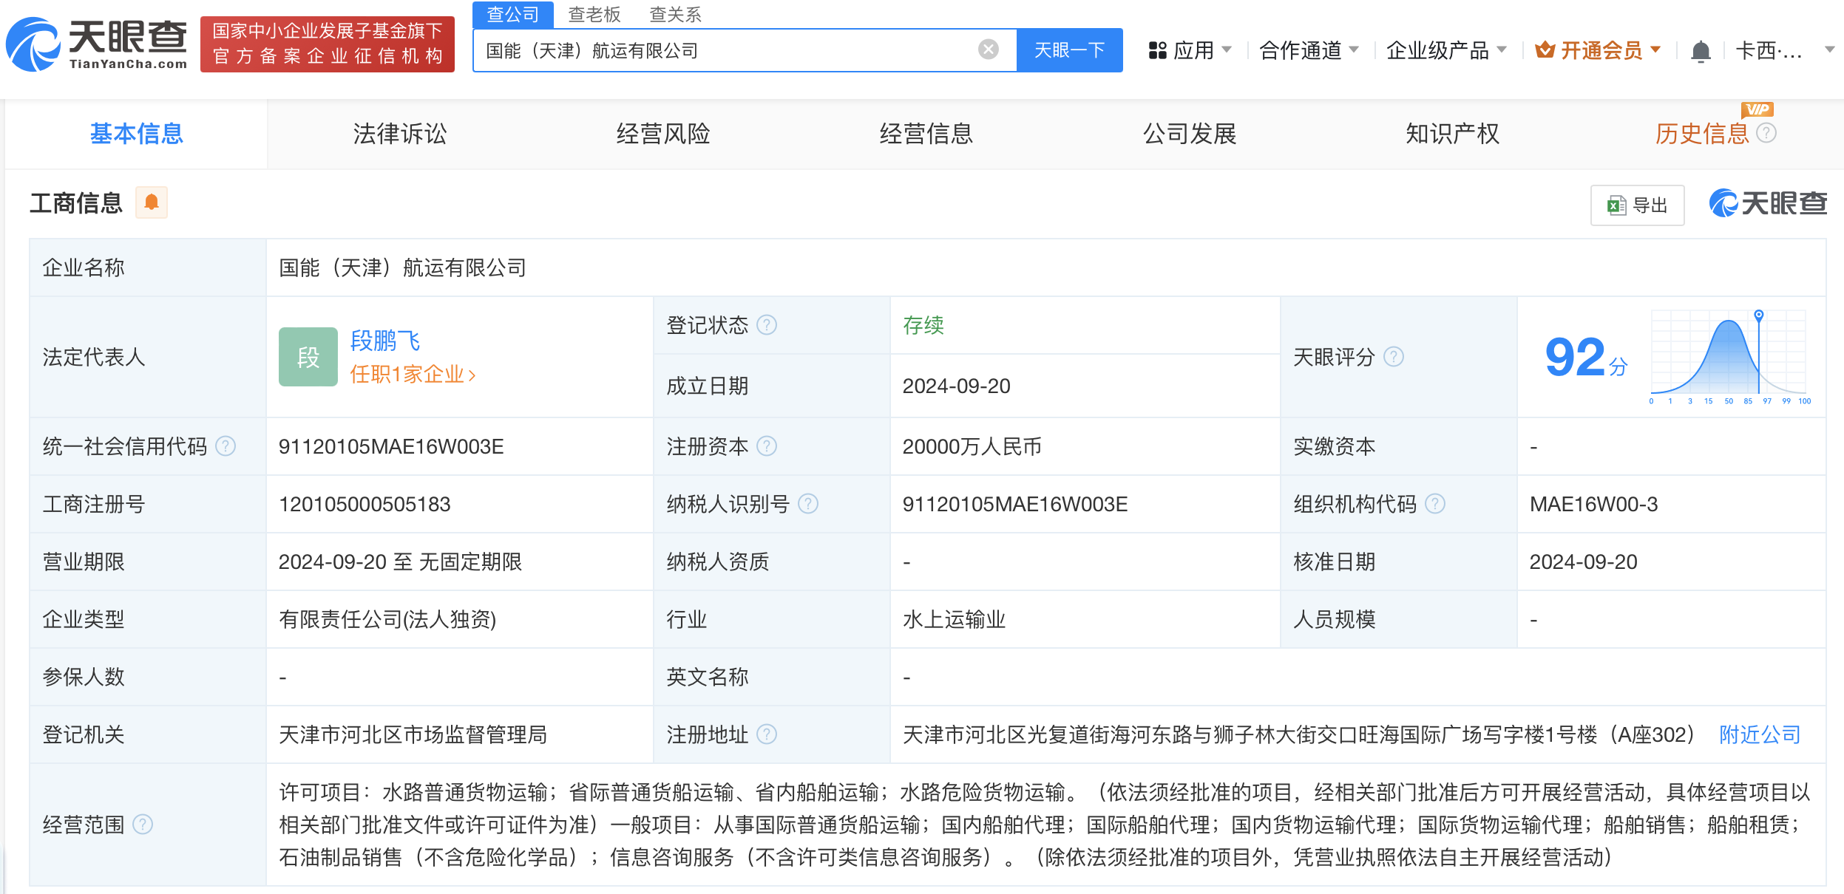Click the help icon next to 统一社会信用代码

226,446
